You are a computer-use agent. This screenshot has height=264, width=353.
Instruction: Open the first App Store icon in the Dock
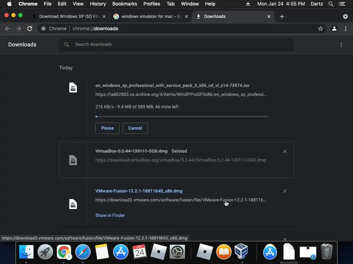tap(121, 252)
